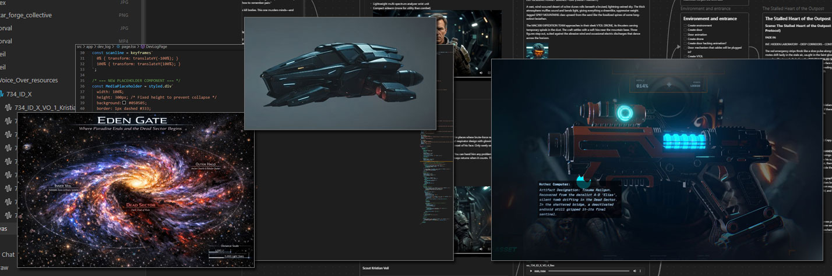Expand the Voice_Over_resources folder
Image resolution: width=832 pixels, height=276 pixels.
coord(29,80)
